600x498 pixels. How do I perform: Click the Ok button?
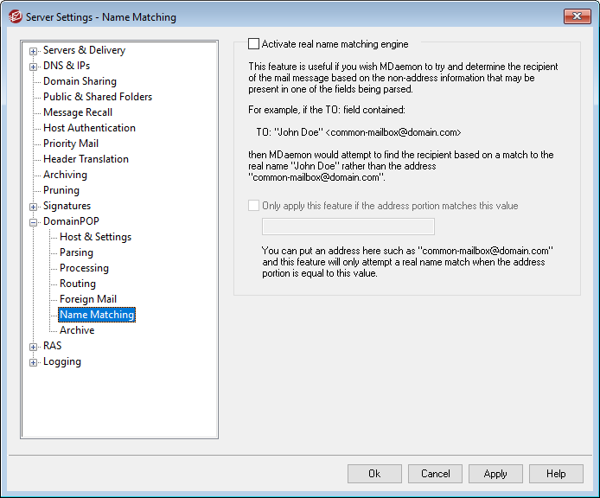pyautogui.click(x=374, y=474)
